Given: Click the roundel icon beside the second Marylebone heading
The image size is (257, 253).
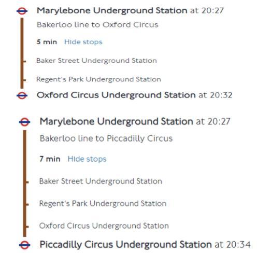Looking at the screenshot, I should click(x=24, y=122).
